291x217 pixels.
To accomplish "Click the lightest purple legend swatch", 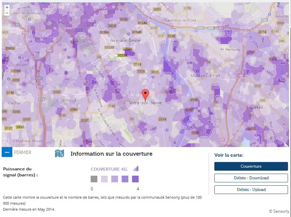I will (104, 179).
